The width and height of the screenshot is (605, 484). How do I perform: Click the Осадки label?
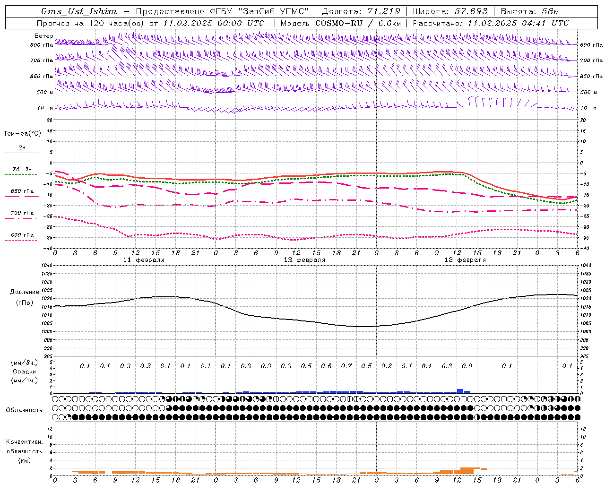pyautogui.click(x=25, y=372)
